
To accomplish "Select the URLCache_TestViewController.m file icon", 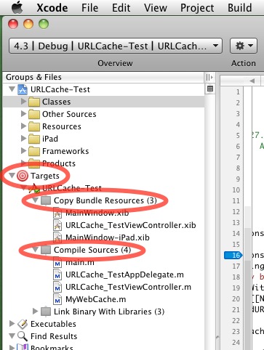I will (x=57, y=288).
